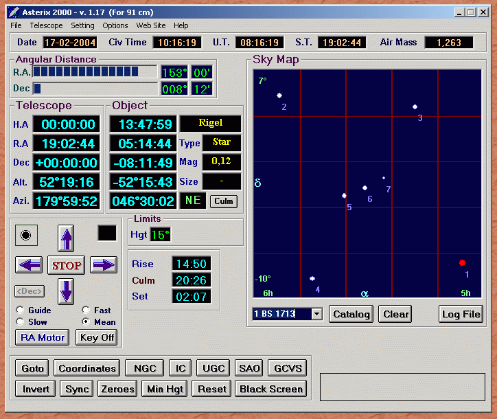Select star 5 on the sky map
Image resolution: width=497 pixels, height=419 pixels.
click(x=344, y=196)
